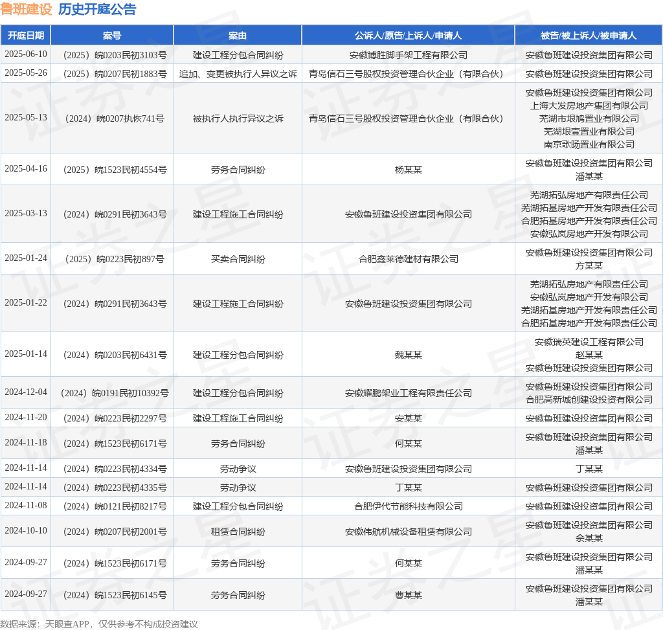Click the date cell 2025-01-24
Image resolution: width=663 pixels, height=630 pixels.
(26, 258)
